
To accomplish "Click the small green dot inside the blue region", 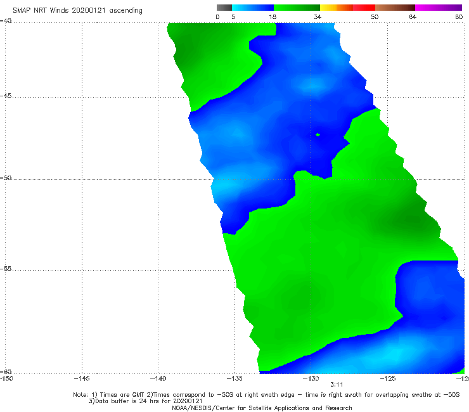I will (x=318, y=134).
